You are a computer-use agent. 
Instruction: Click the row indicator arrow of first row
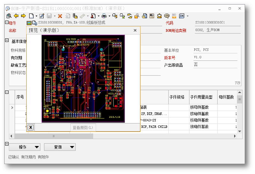click(12, 107)
